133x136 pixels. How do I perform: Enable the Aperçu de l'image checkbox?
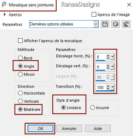pos(94,15)
